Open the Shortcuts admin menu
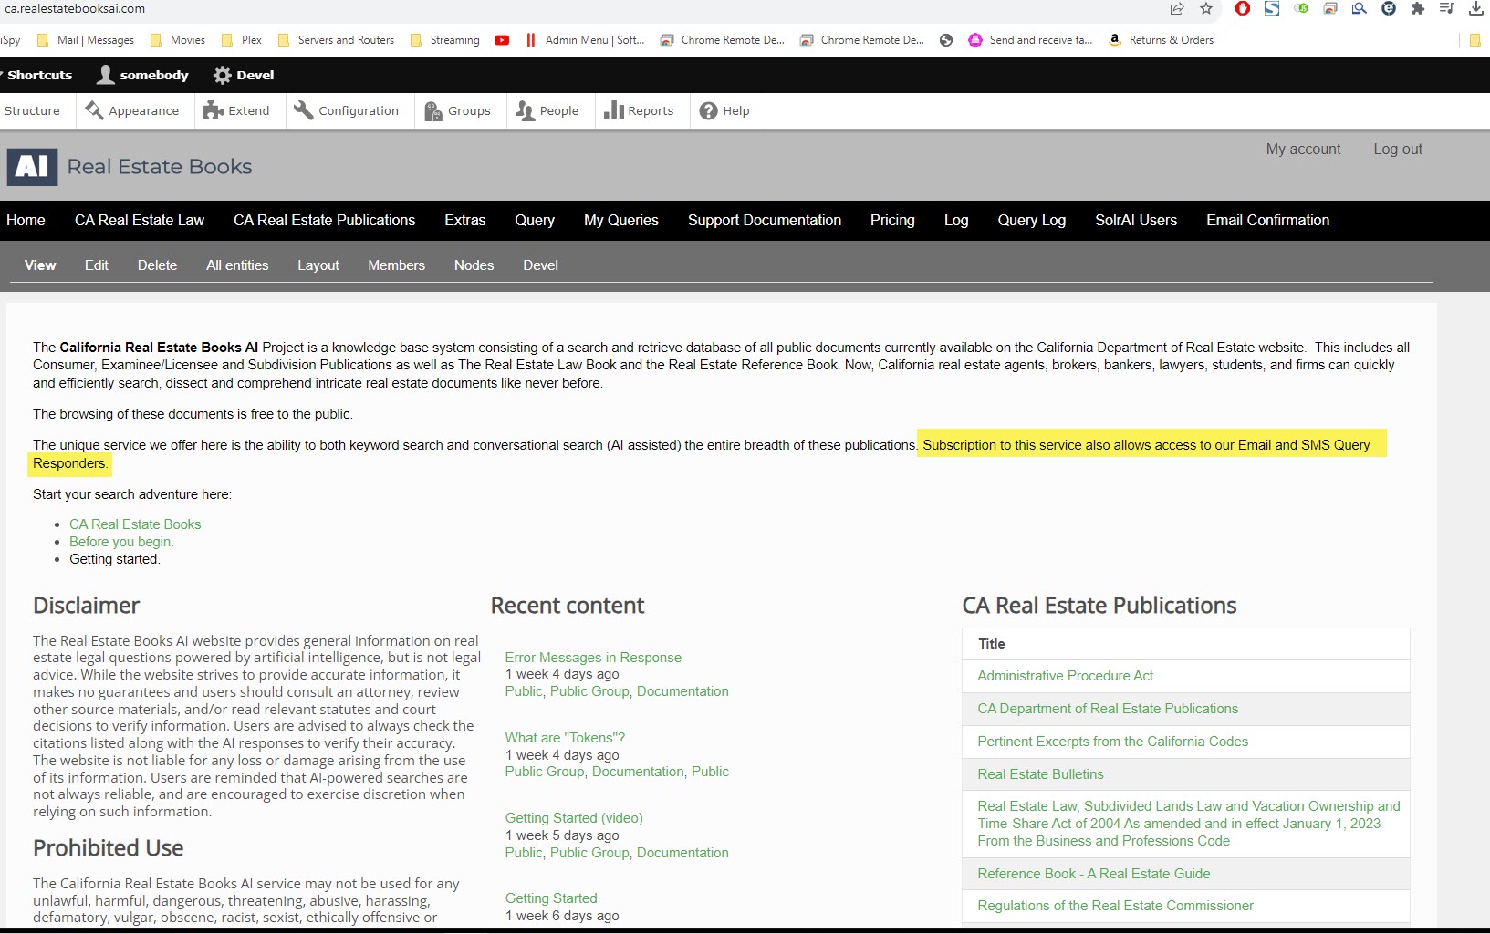The width and height of the screenshot is (1490, 934). click(x=39, y=75)
